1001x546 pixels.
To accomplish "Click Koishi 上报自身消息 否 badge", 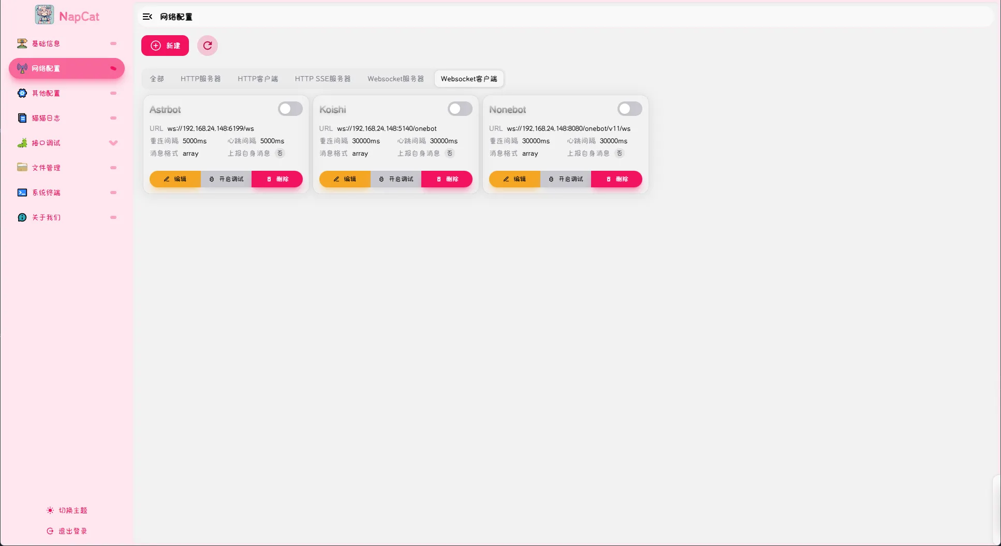I will point(450,153).
